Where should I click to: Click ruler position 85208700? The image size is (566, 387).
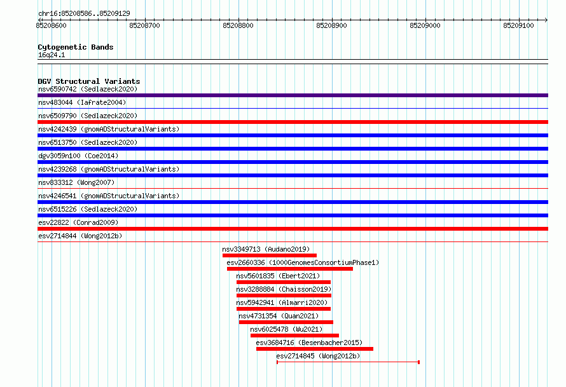pyautogui.click(x=144, y=25)
